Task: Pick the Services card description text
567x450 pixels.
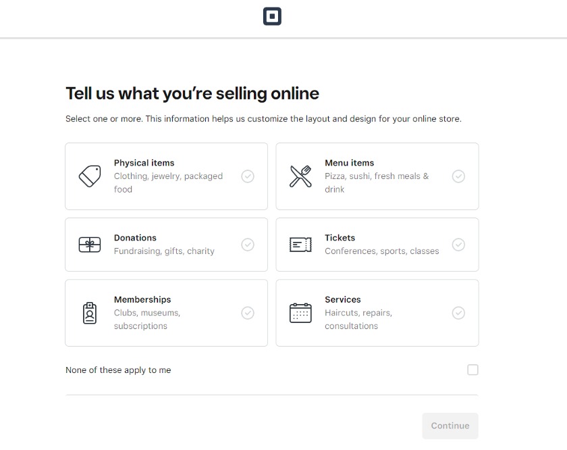Action: coord(358,320)
